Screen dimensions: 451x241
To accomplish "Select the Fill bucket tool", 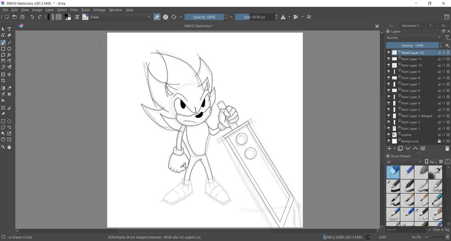I will point(3,100).
